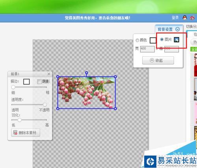Click the top-left resize handle of the selection
The image size is (197, 168).
[x=58, y=77]
